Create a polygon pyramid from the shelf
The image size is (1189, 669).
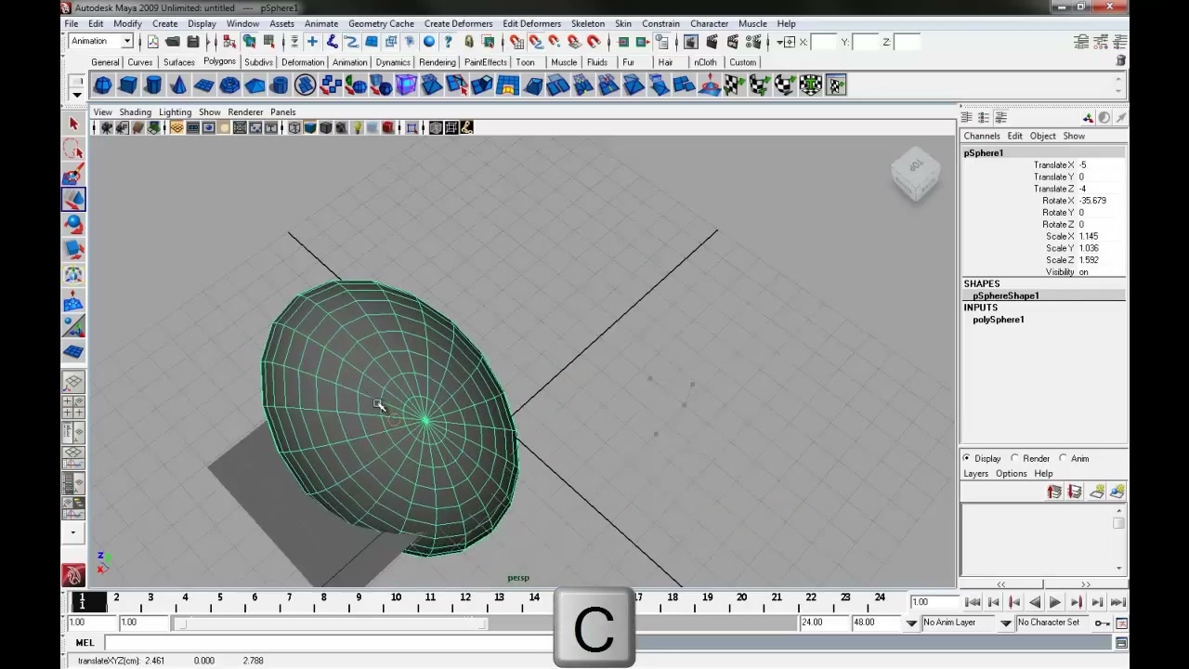[x=255, y=85]
